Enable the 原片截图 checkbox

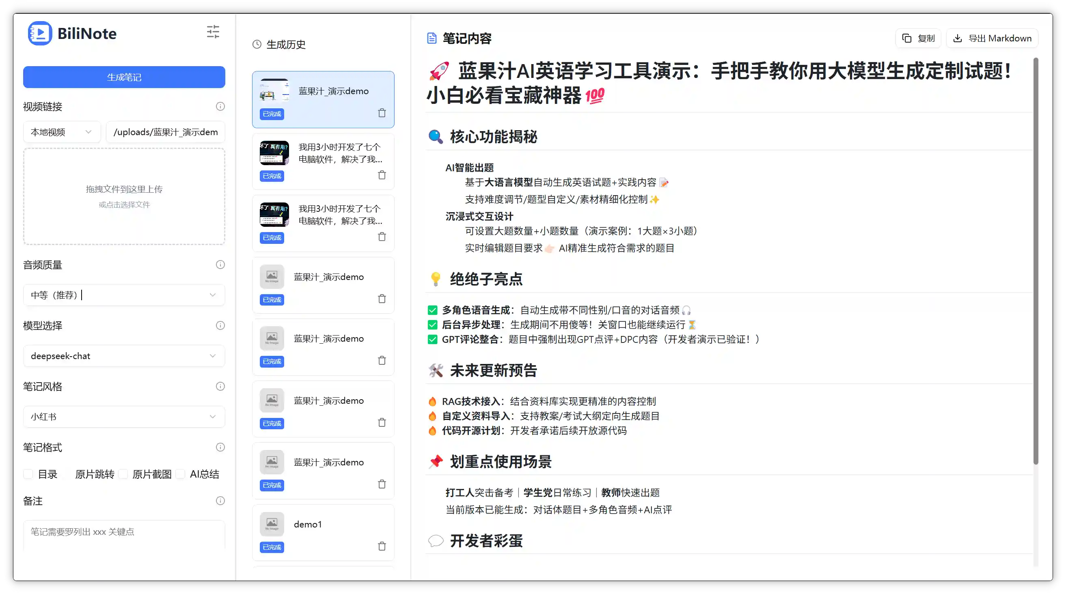click(124, 474)
